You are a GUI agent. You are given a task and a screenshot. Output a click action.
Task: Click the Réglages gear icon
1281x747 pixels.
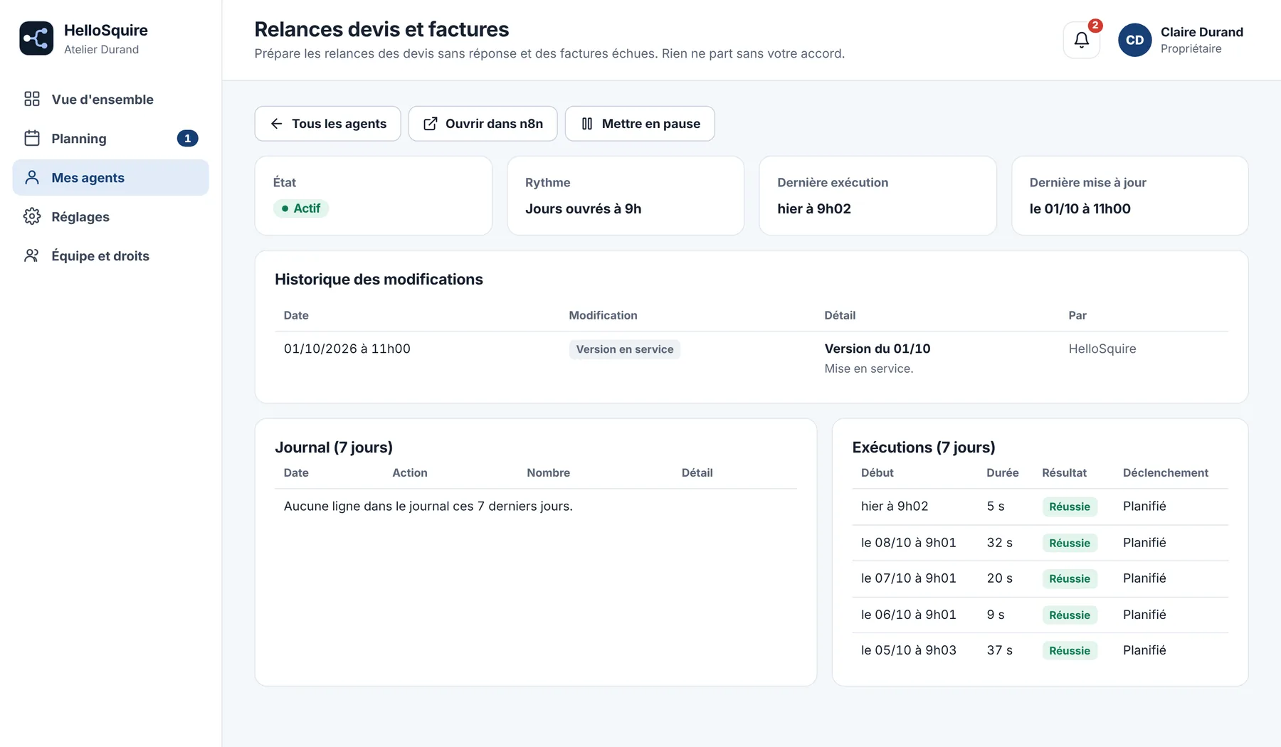pyautogui.click(x=32, y=216)
